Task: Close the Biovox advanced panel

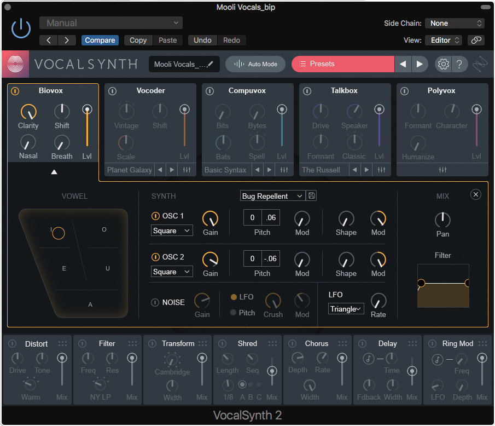Action: click(x=476, y=194)
